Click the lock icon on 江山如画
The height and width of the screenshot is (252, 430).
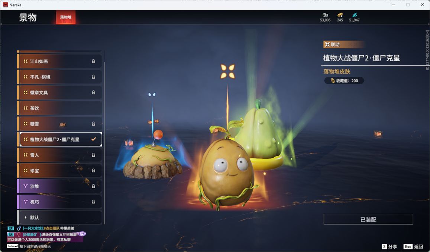[93, 61]
